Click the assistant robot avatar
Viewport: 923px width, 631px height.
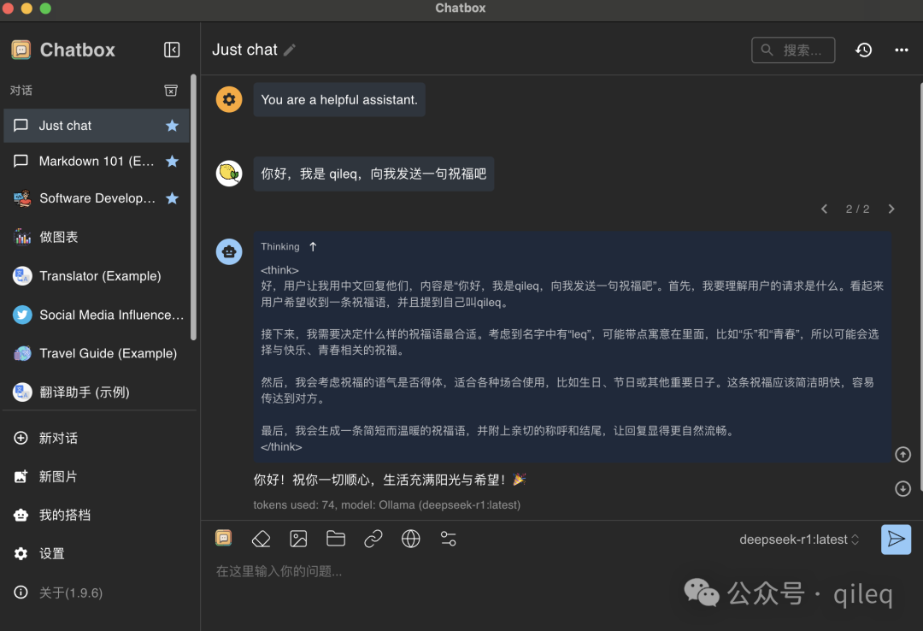(x=229, y=251)
